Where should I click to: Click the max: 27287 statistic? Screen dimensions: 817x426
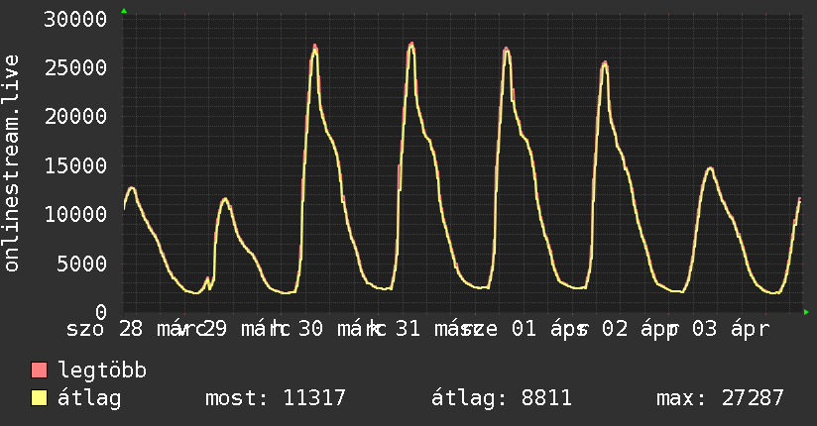click(x=720, y=398)
